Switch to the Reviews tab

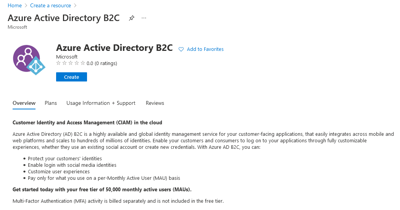pos(155,103)
